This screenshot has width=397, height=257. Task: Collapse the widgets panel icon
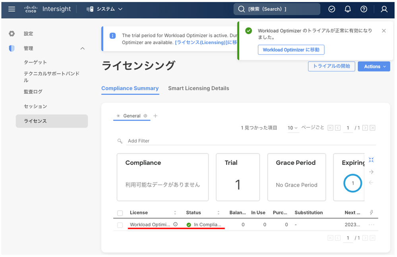(371, 160)
